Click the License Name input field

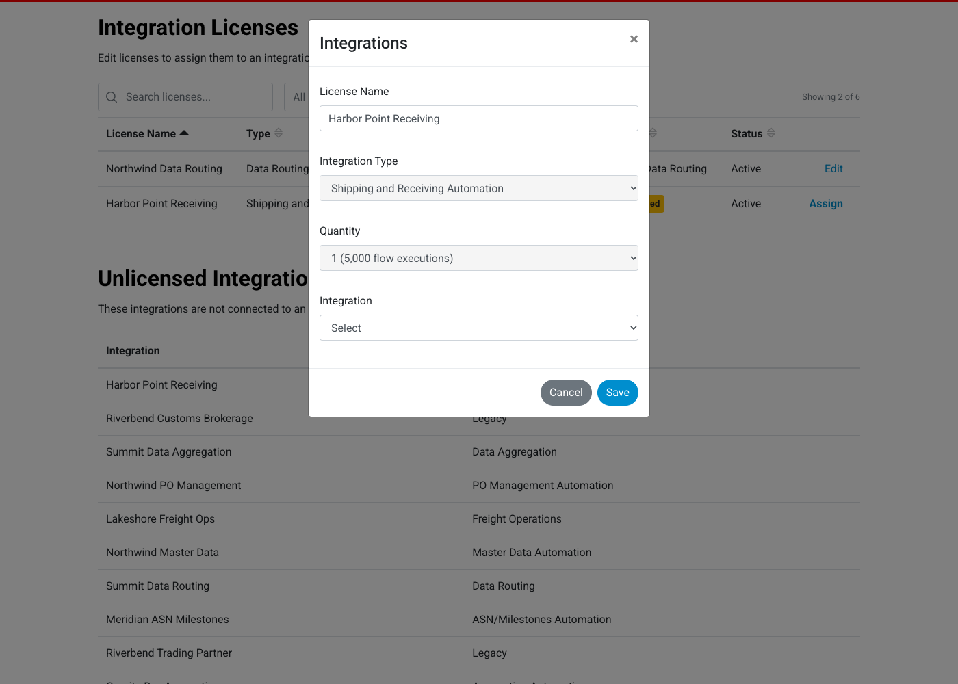479,118
